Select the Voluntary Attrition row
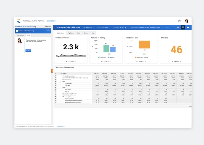204x145 pixels. pos(123,99)
